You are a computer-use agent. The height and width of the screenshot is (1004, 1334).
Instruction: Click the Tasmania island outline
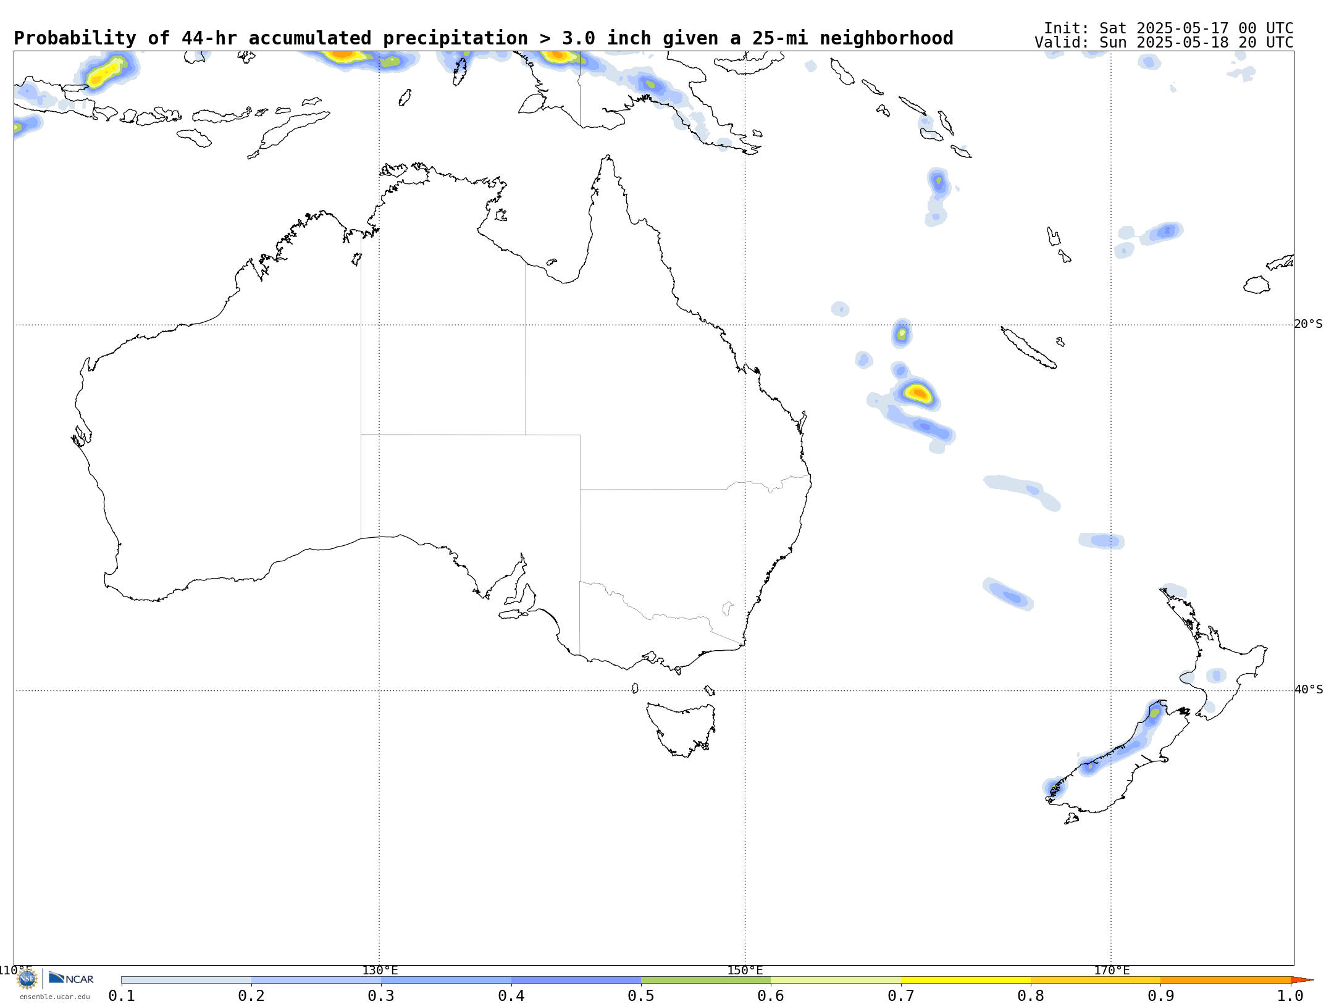point(681,729)
